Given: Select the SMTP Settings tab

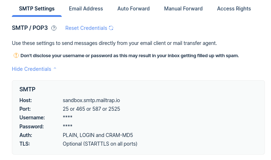Looking at the screenshot, I should 37,9.
